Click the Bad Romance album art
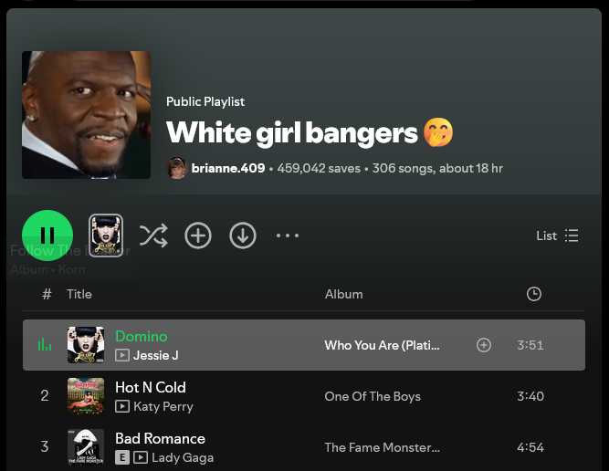The width and height of the screenshot is (609, 471). click(86, 447)
